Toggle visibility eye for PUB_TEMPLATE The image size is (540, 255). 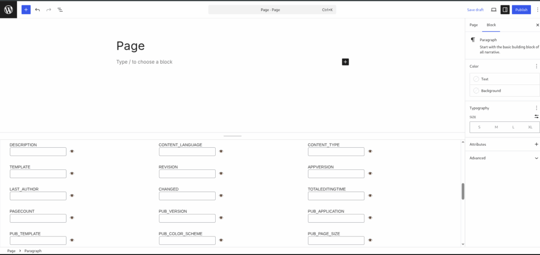point(72,240)
